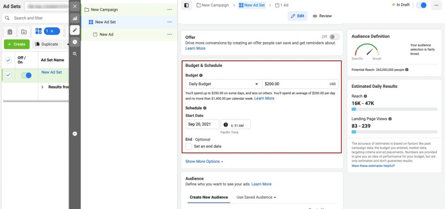Open the charts view icon in sidebar

pyautogui.click(x=75, y=18)
